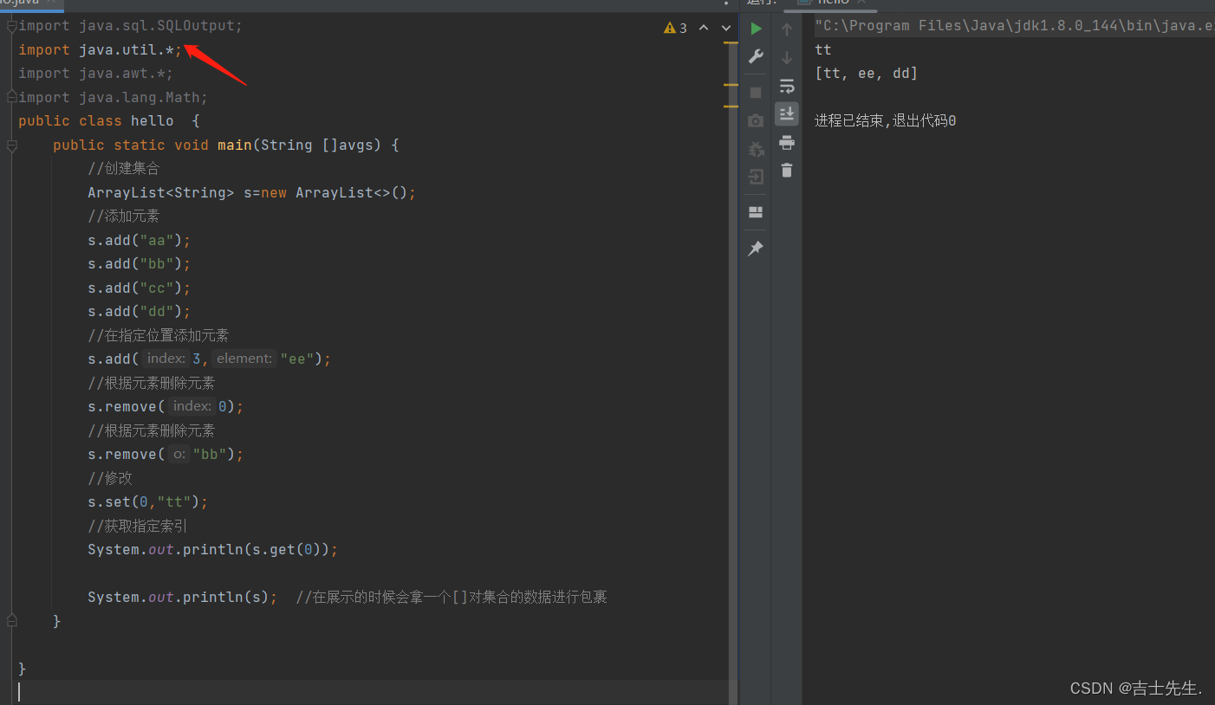Open run configuration wrench icon

click(x=756, y=57)
